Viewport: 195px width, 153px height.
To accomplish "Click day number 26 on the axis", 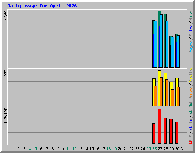I will pos(154,149).
